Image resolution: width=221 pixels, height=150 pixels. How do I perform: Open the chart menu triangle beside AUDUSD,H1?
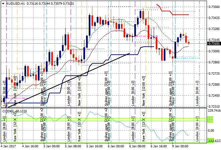coord(3,4)
